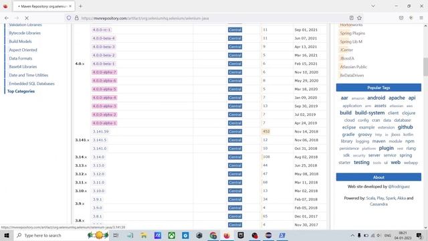Open the notification center icon
This screenshot has width=428, height=241.
coord(419,235)
